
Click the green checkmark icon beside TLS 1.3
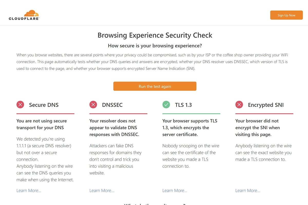pos(166,105)
